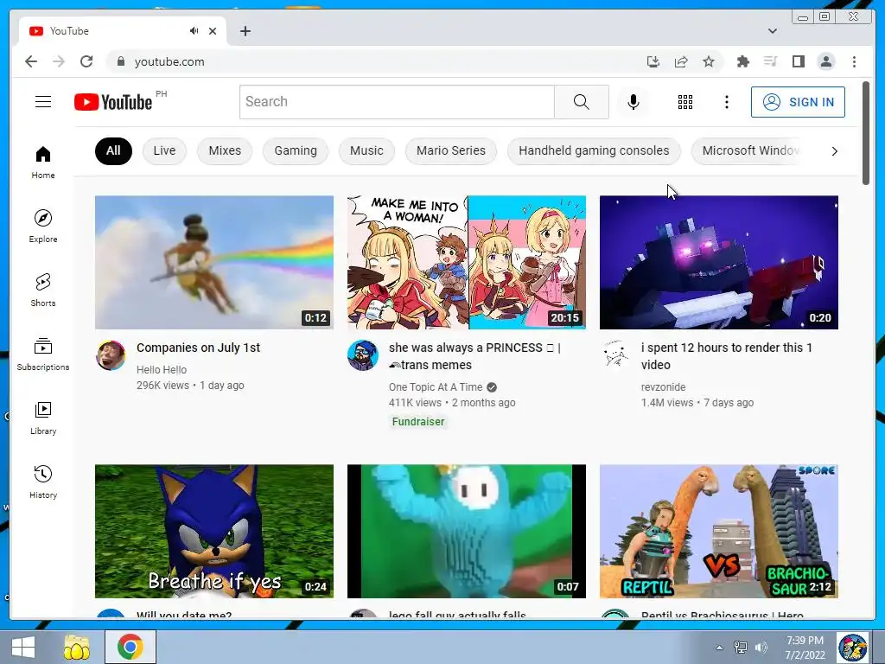The height and width of the screenshot is (664, 885).
Task: Open Library in the sidebar
Action: click(x=43, y=418)
